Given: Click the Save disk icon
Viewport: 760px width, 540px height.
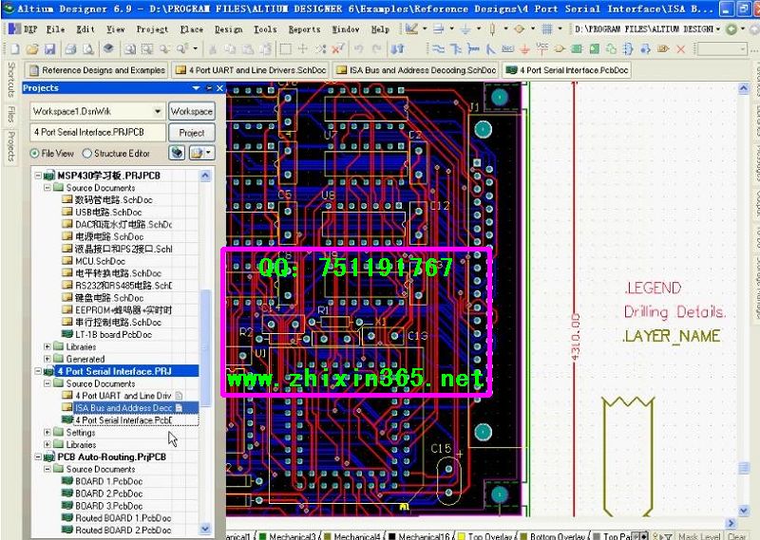Looking at the screenshot, I should coord(49,49).
